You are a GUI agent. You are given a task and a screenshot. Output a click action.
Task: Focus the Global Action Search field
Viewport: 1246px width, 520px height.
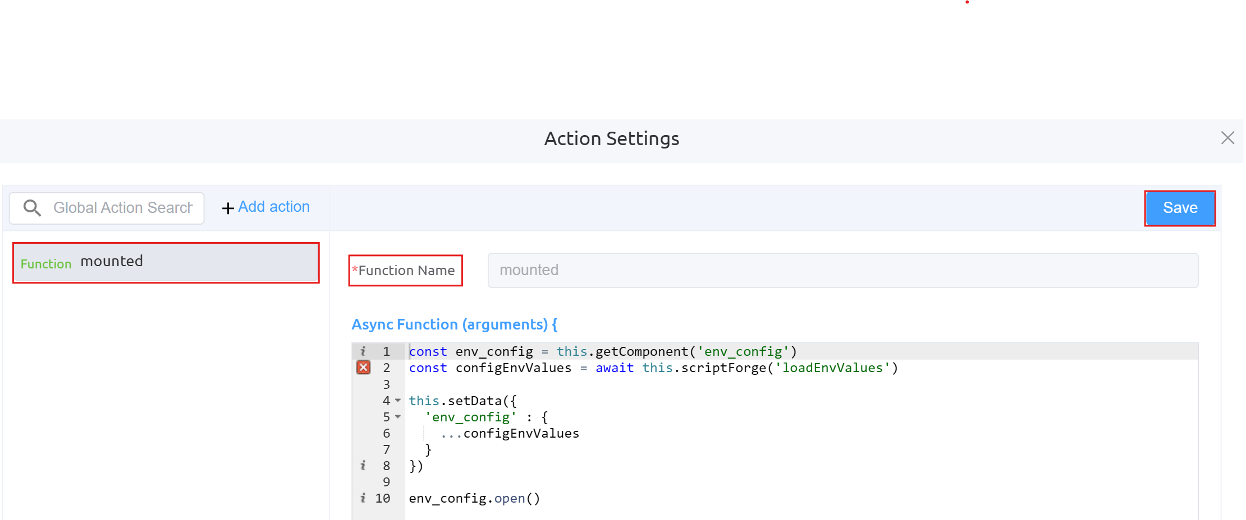(122, 208)
